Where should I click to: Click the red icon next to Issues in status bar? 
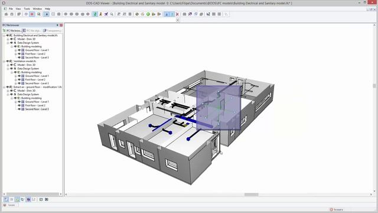coord(331,209)
